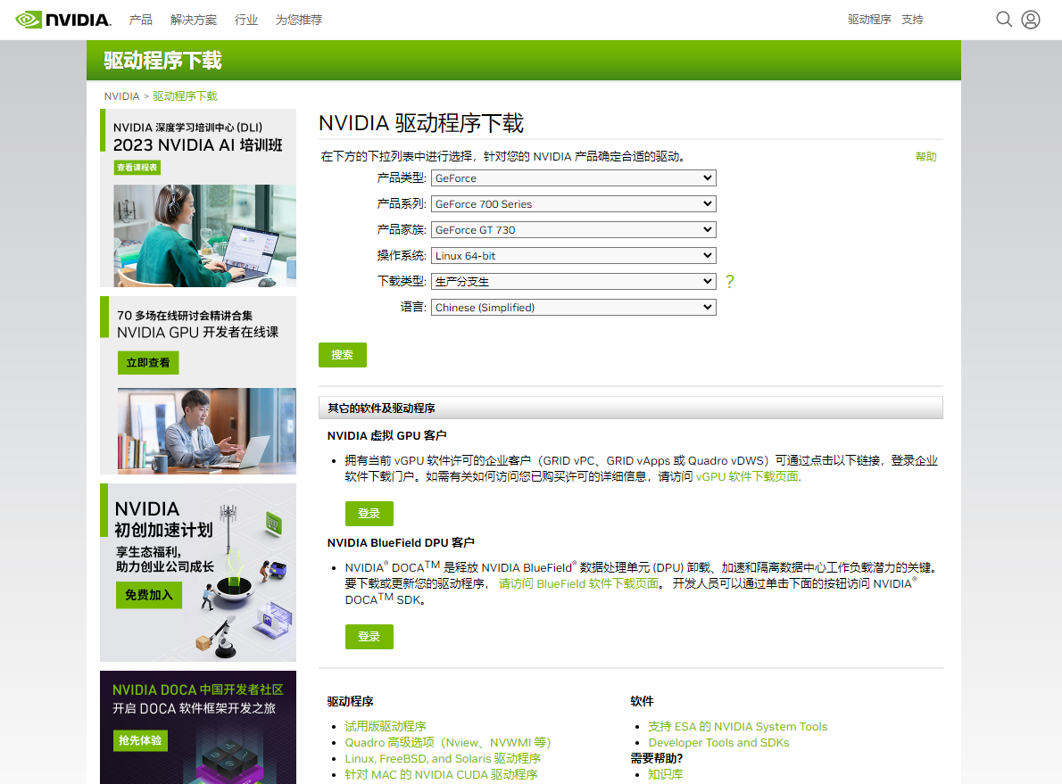Open the 下载类型 生产分支 dropdown
This screenshot has height=784, width=1062.
[x=574, y=282]
